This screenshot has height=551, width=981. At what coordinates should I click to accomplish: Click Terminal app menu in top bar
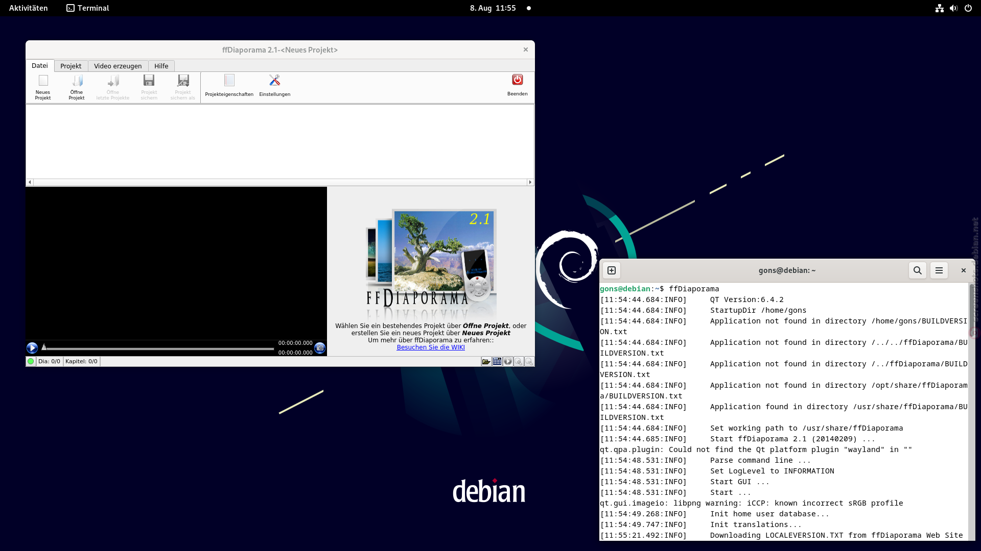pos(88,8)
